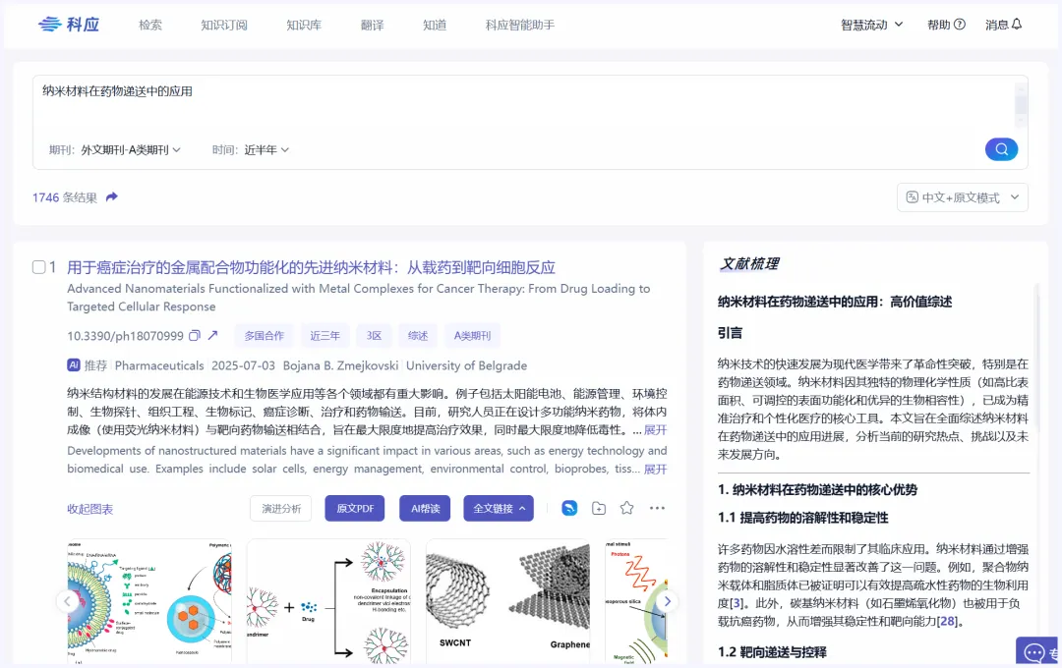This screenshot has height=668, width=1062.
Task: Go to the 检索 tab
Action: coord(150,25)
